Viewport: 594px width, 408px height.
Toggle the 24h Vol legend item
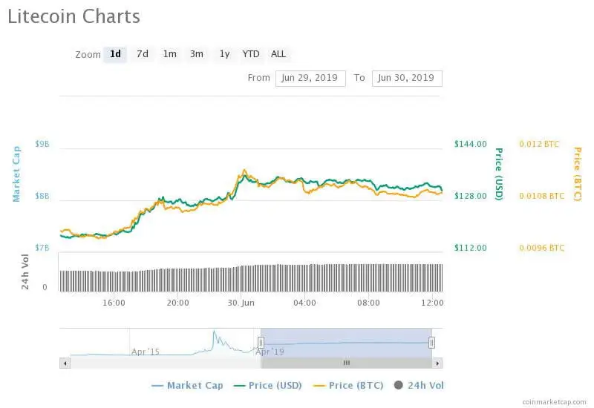419,385
